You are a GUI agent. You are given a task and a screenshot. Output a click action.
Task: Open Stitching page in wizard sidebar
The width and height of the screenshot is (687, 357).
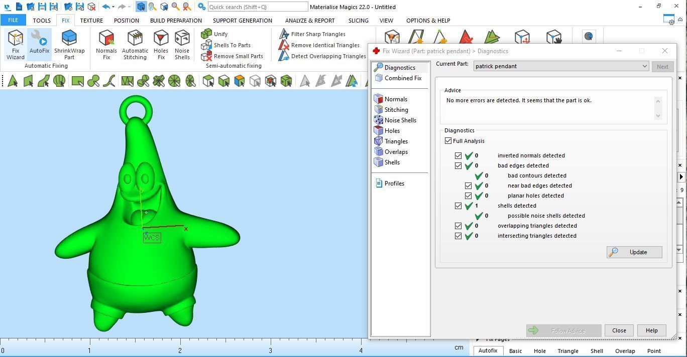pos(391,110)
